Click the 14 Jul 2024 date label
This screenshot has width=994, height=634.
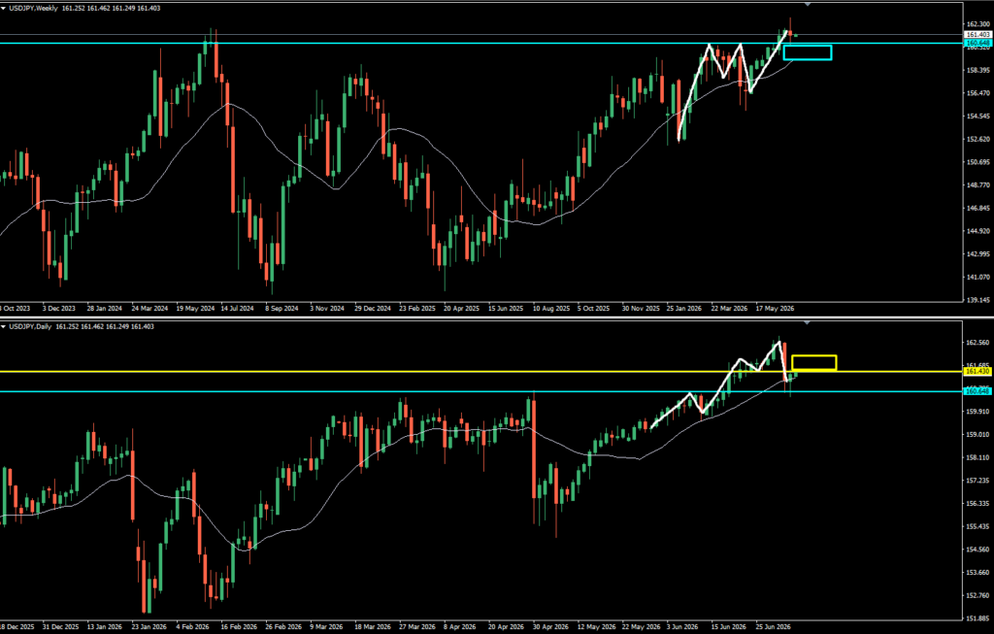pos(237,309)
